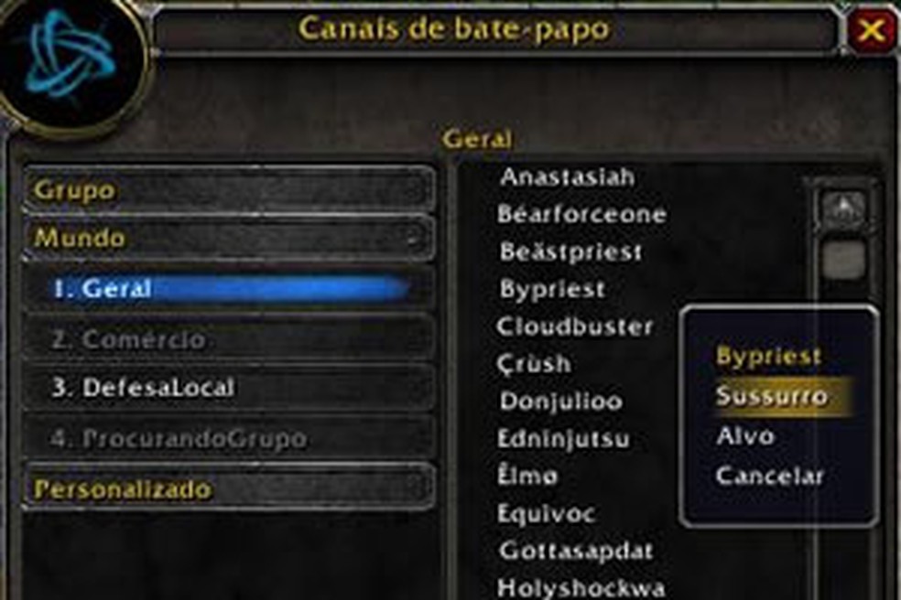901x600 pixels.
Task: Click the member list scrollbar thumb
Action: pyautogui.click(x=843, y=260)
